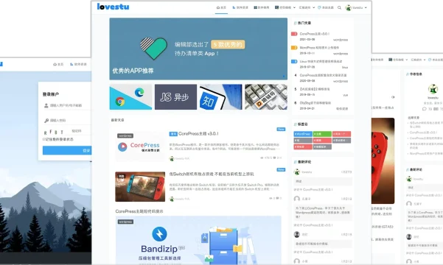Open the keyboard keys thumbnail card

[266, 97]
